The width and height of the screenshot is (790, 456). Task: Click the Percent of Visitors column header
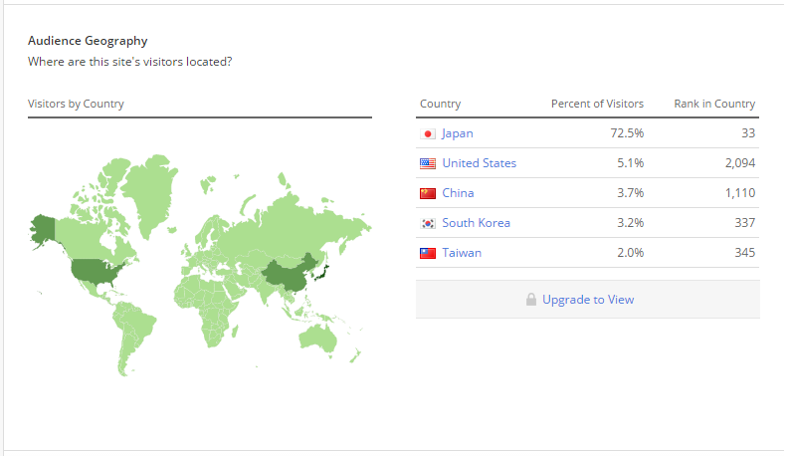(x=597, y=104)
